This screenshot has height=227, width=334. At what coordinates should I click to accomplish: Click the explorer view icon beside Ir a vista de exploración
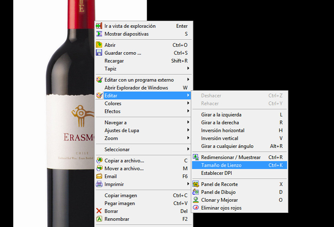click(99, 26)
